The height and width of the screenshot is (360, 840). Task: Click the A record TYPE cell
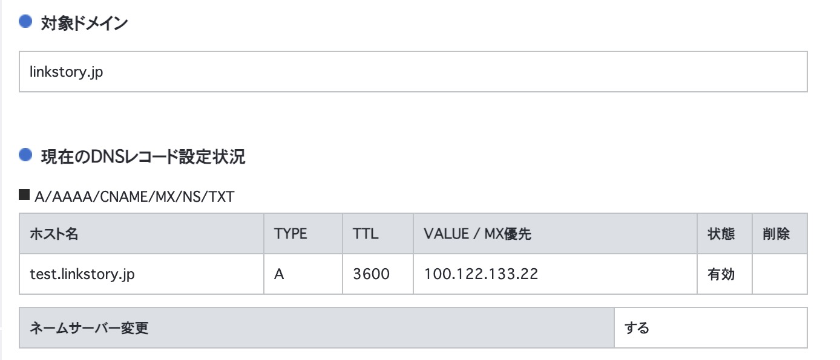(x=278, y=274)
